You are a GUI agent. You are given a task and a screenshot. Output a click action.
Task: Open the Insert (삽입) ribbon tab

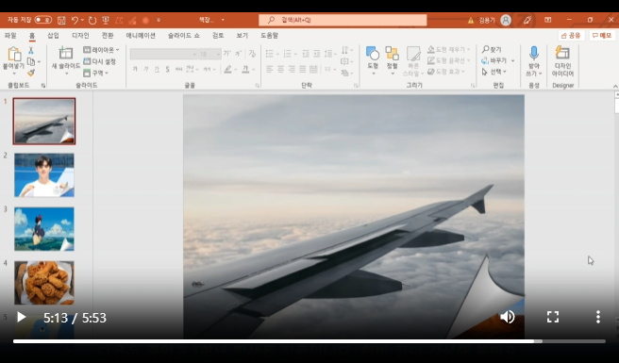pyautogui.click(x=53, y=36)
